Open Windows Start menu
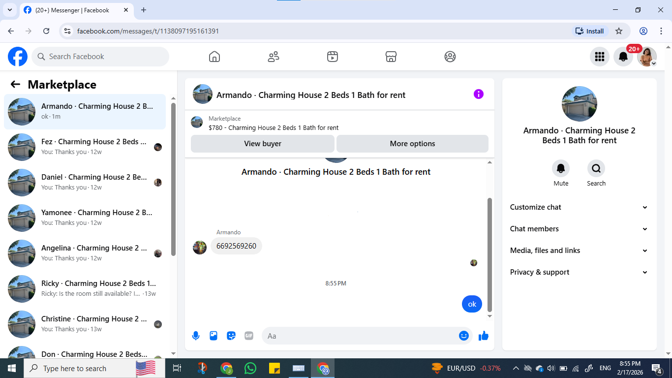The width and height of the screenshot is (672, 378). [12, 368]
